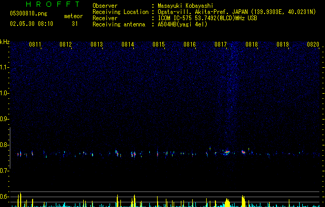Select the filename 05300810.png
The width and height of the screenshot is (325, 207).
pos(28,14)
